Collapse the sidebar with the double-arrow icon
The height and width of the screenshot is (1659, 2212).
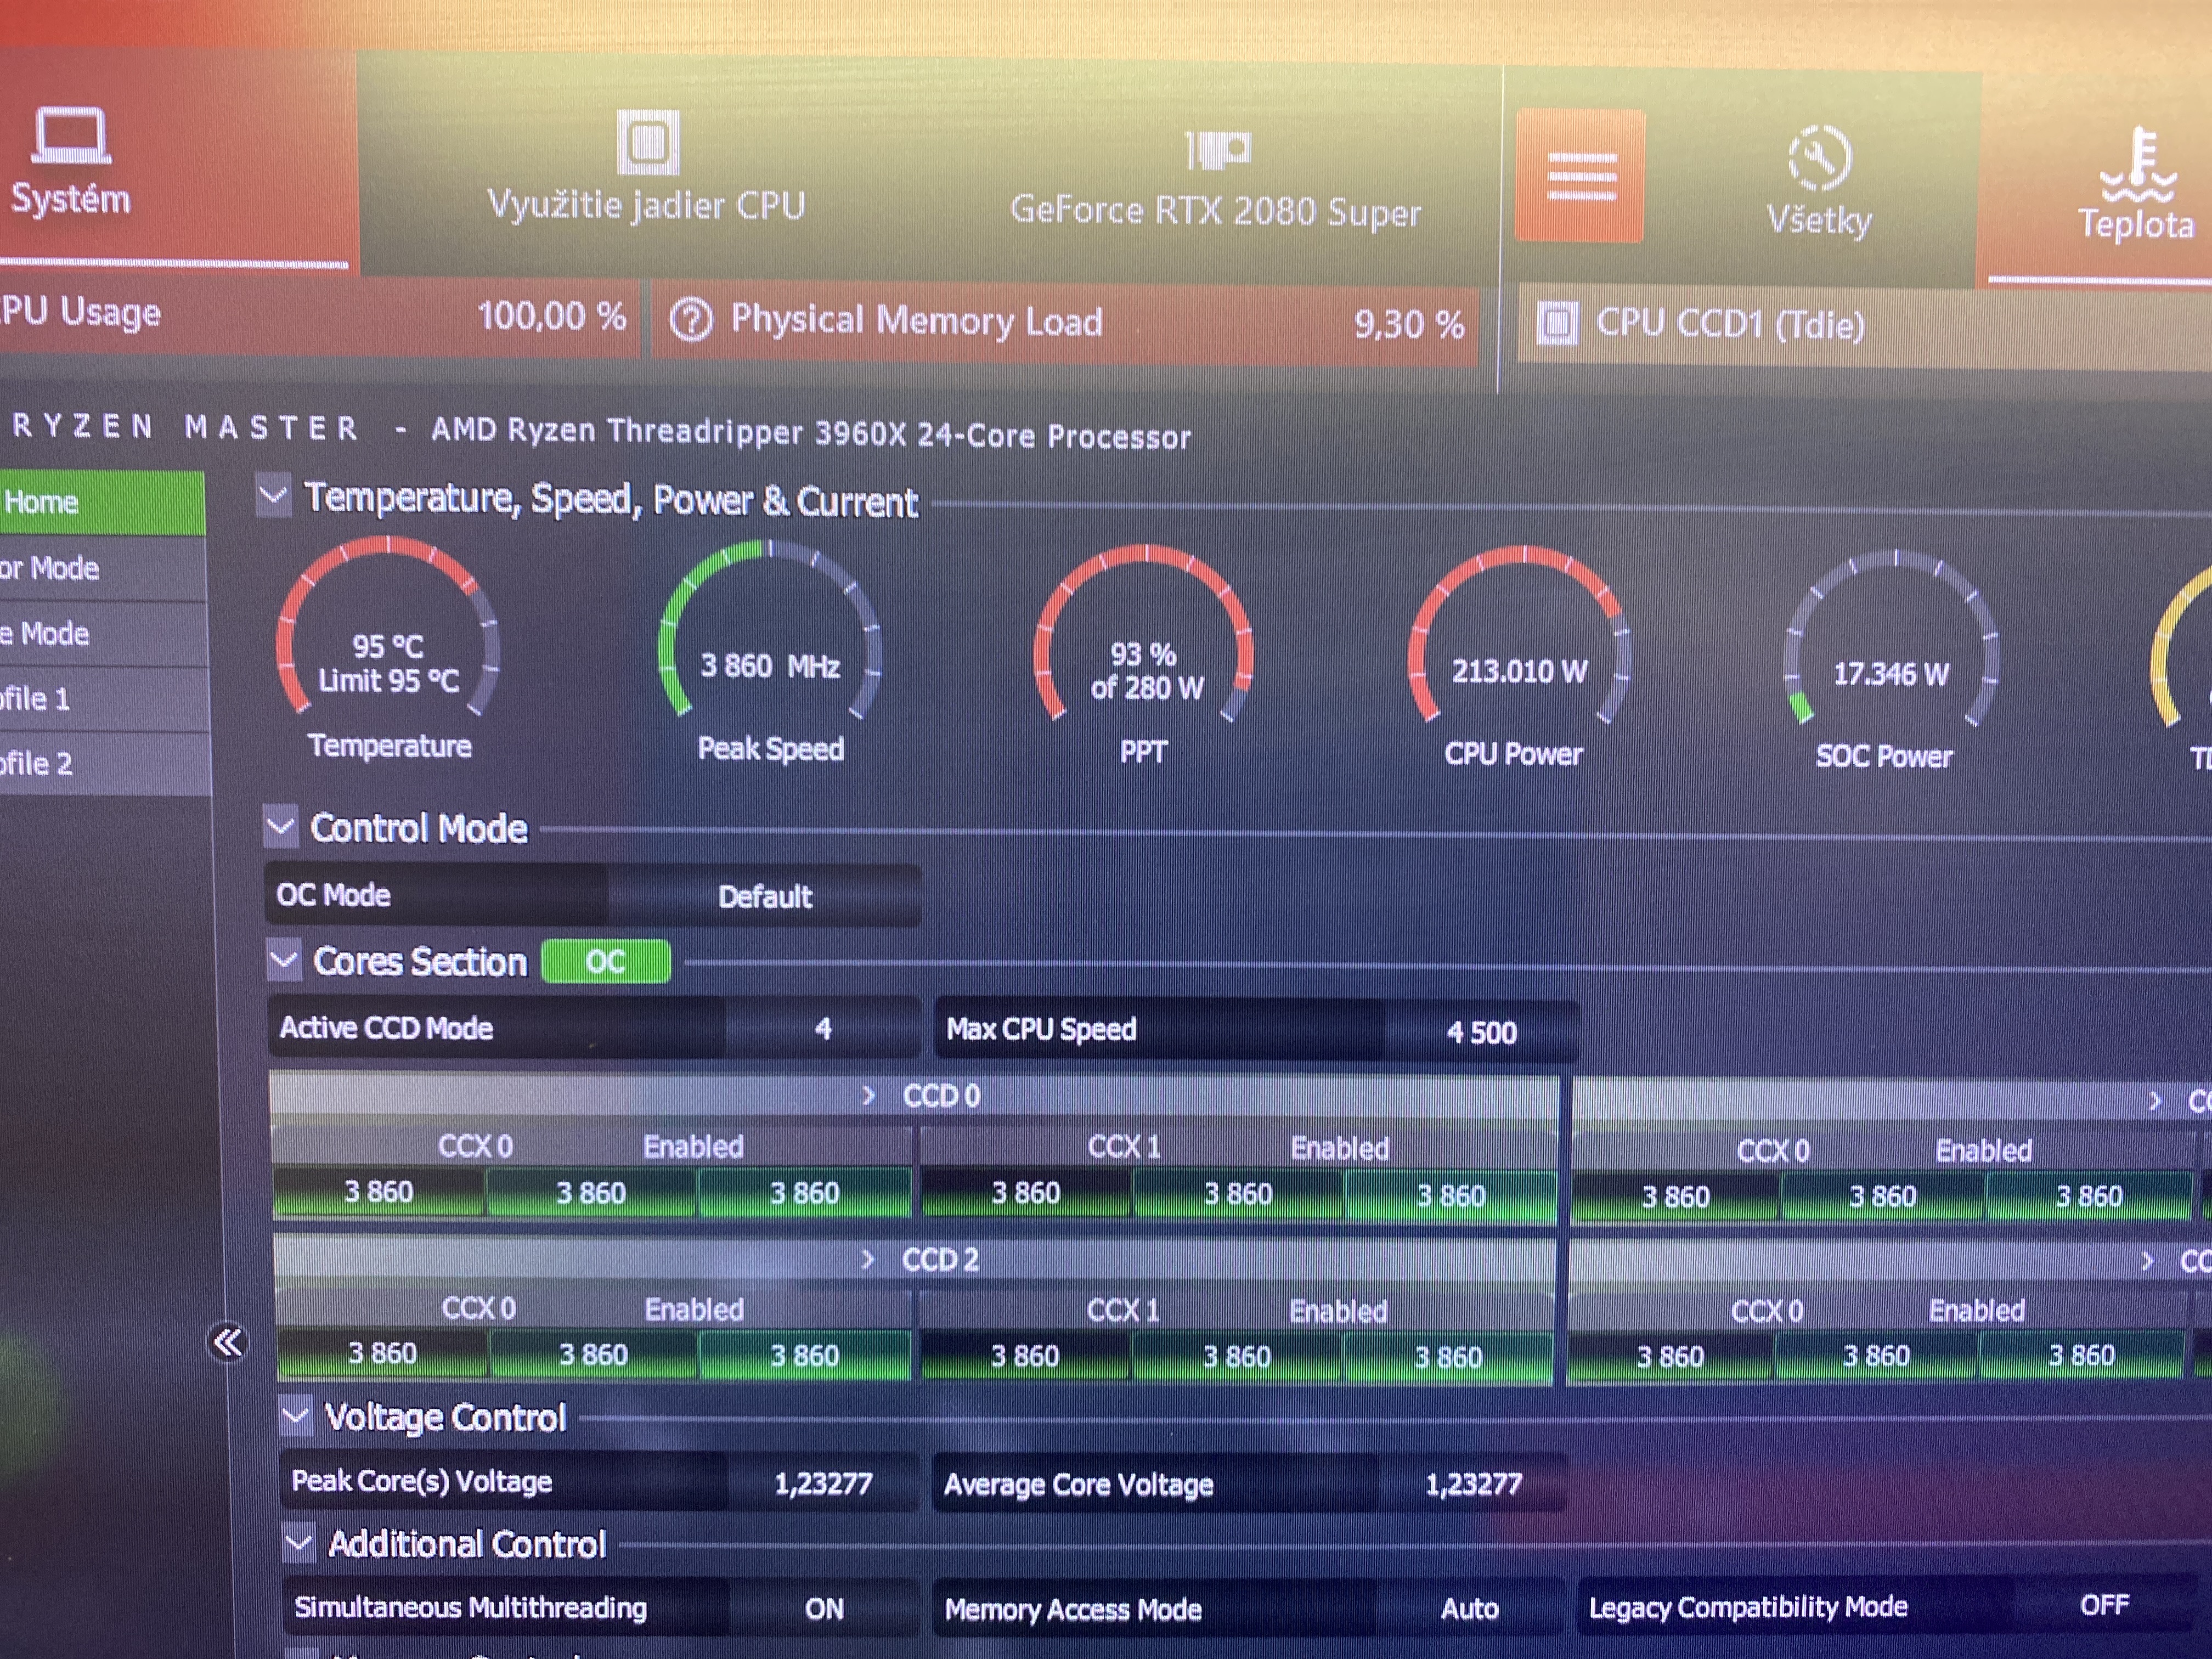point(228,1342)
